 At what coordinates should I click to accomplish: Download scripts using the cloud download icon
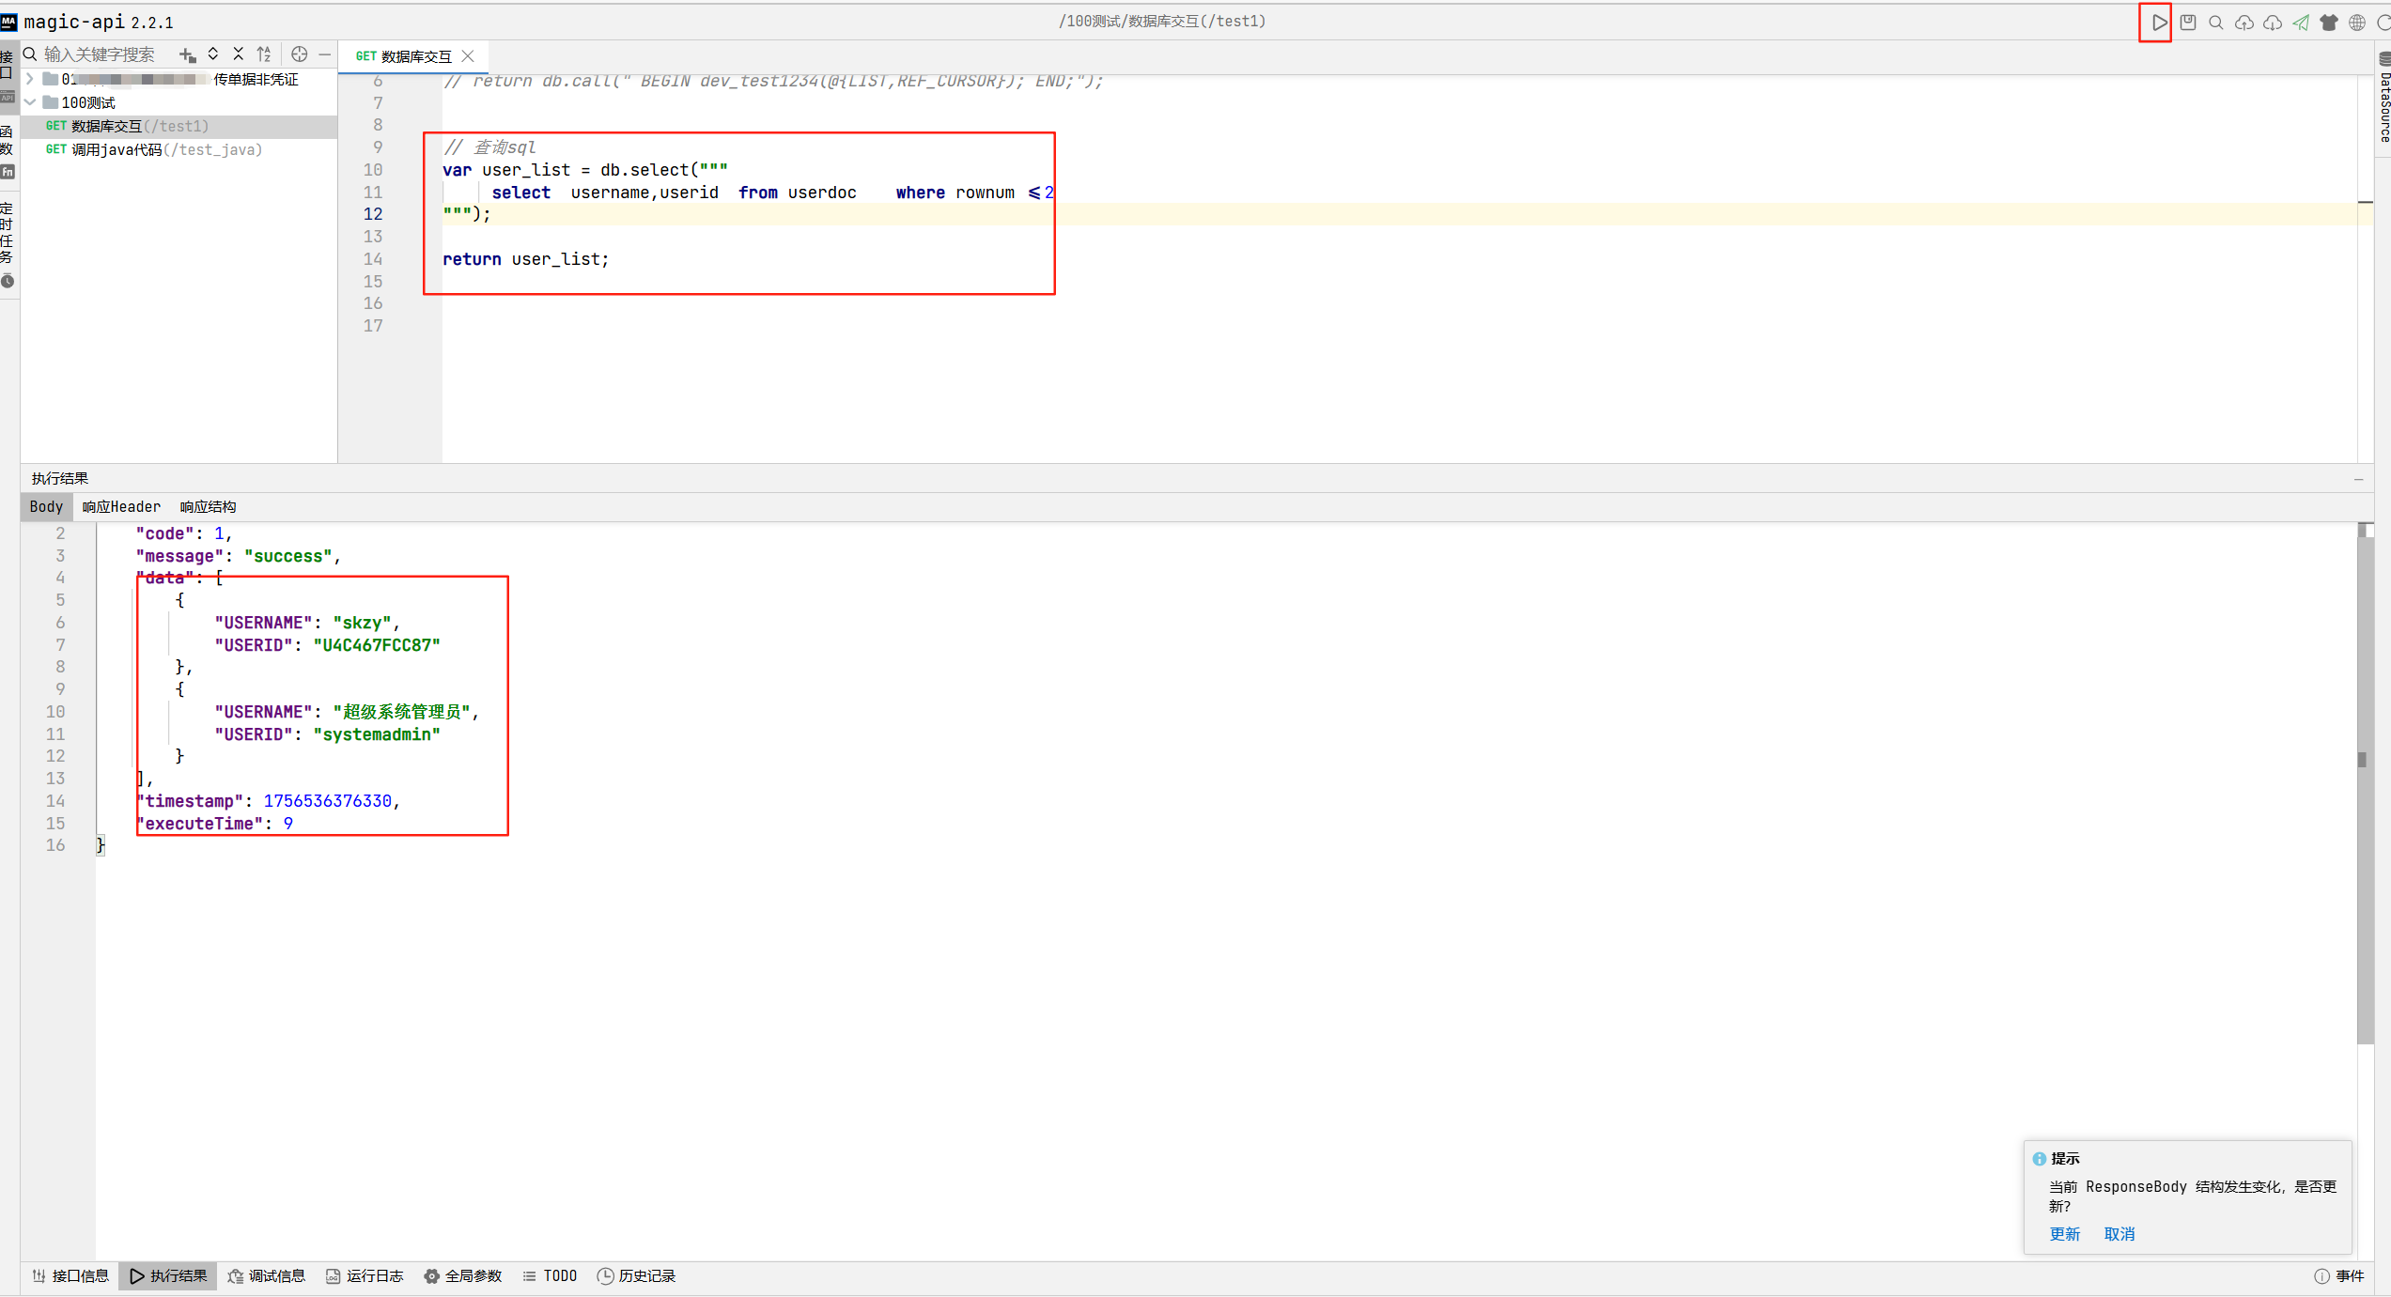2272,22
